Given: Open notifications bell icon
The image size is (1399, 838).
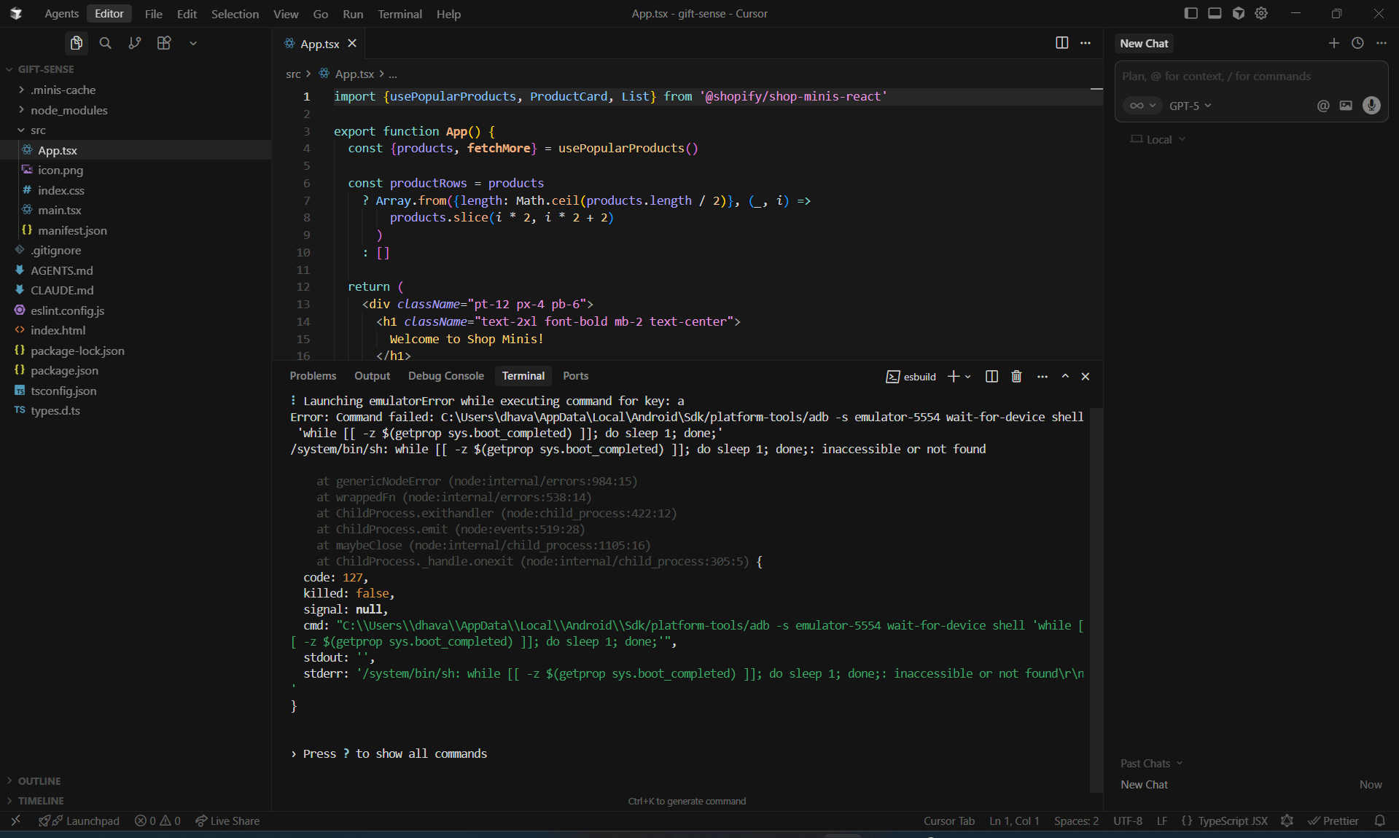Looking at the screenshot, I should tap(1379, 821).
